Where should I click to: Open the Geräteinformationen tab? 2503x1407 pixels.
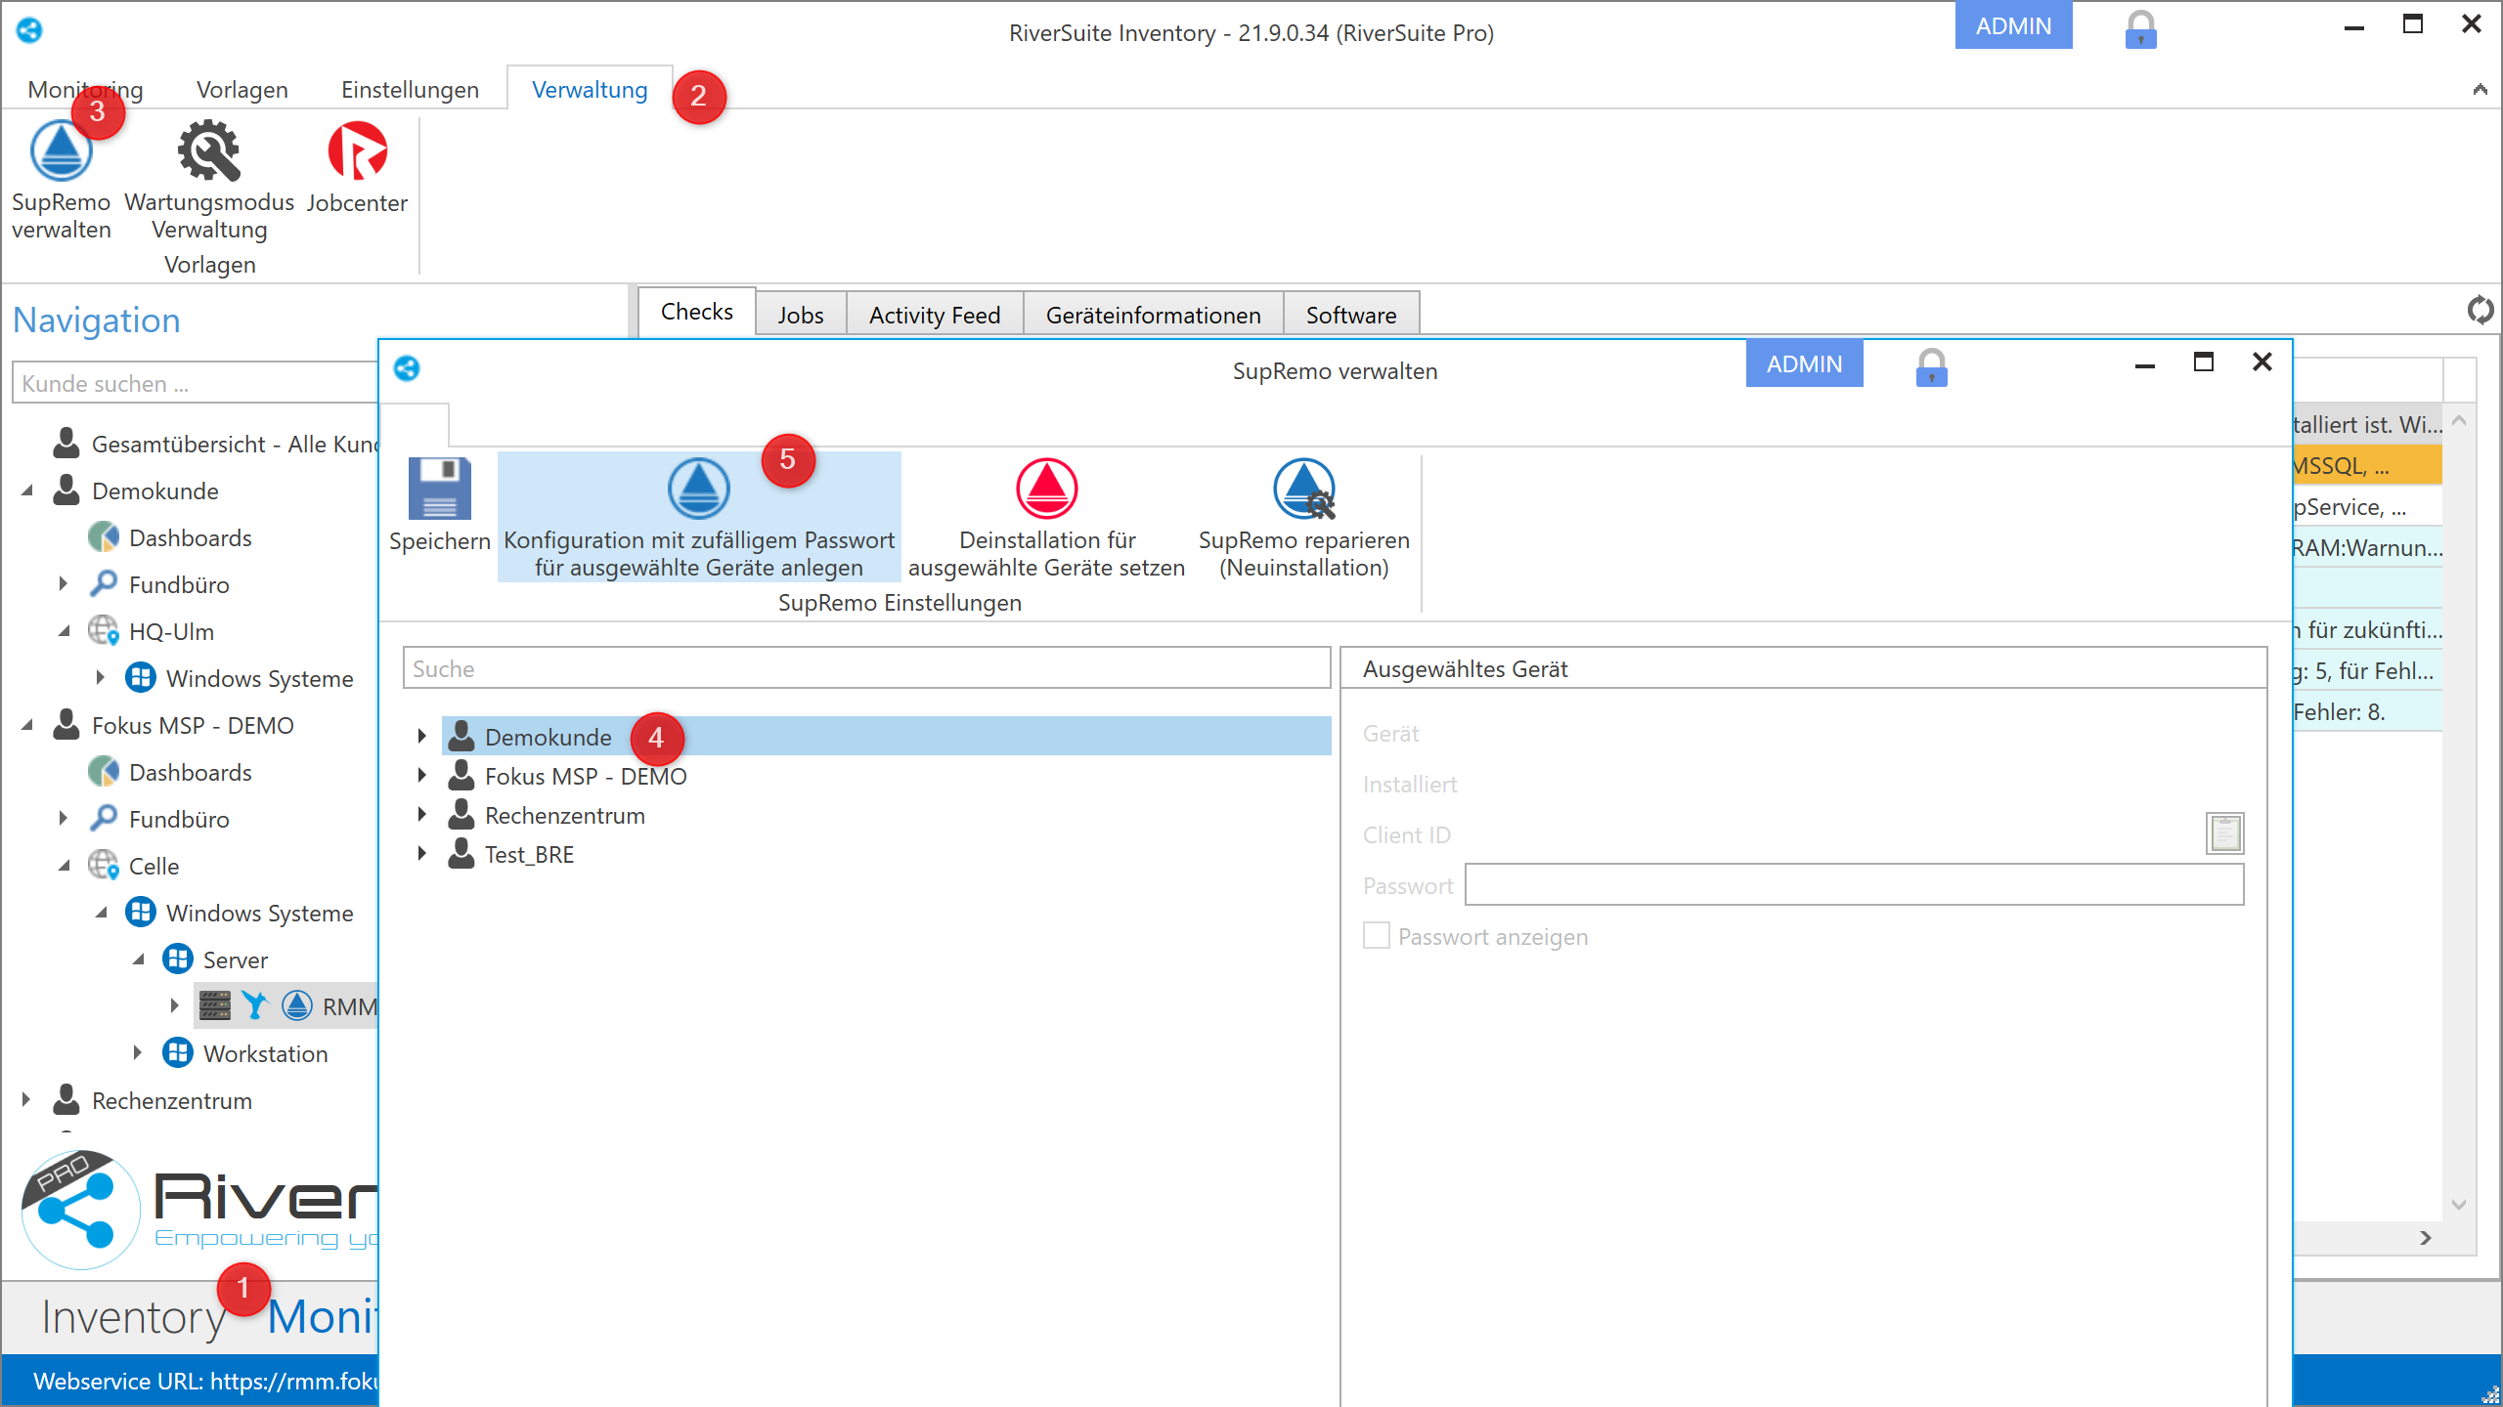[x=1153, y=315]
